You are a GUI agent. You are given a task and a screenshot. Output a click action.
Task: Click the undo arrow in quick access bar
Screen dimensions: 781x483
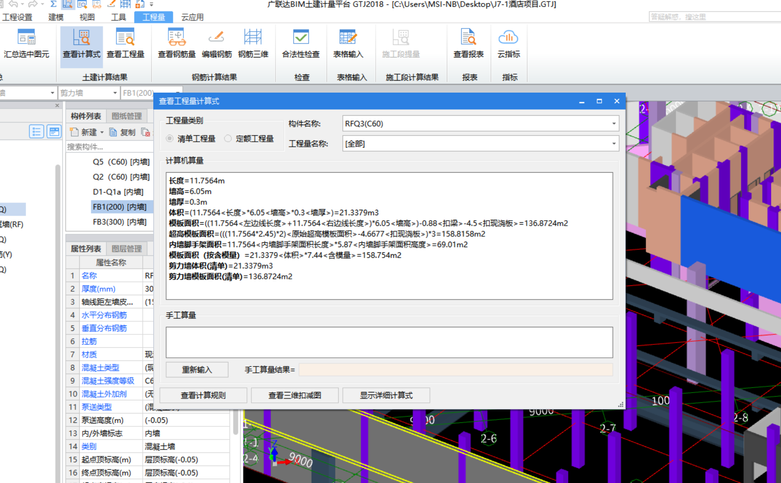13,4
